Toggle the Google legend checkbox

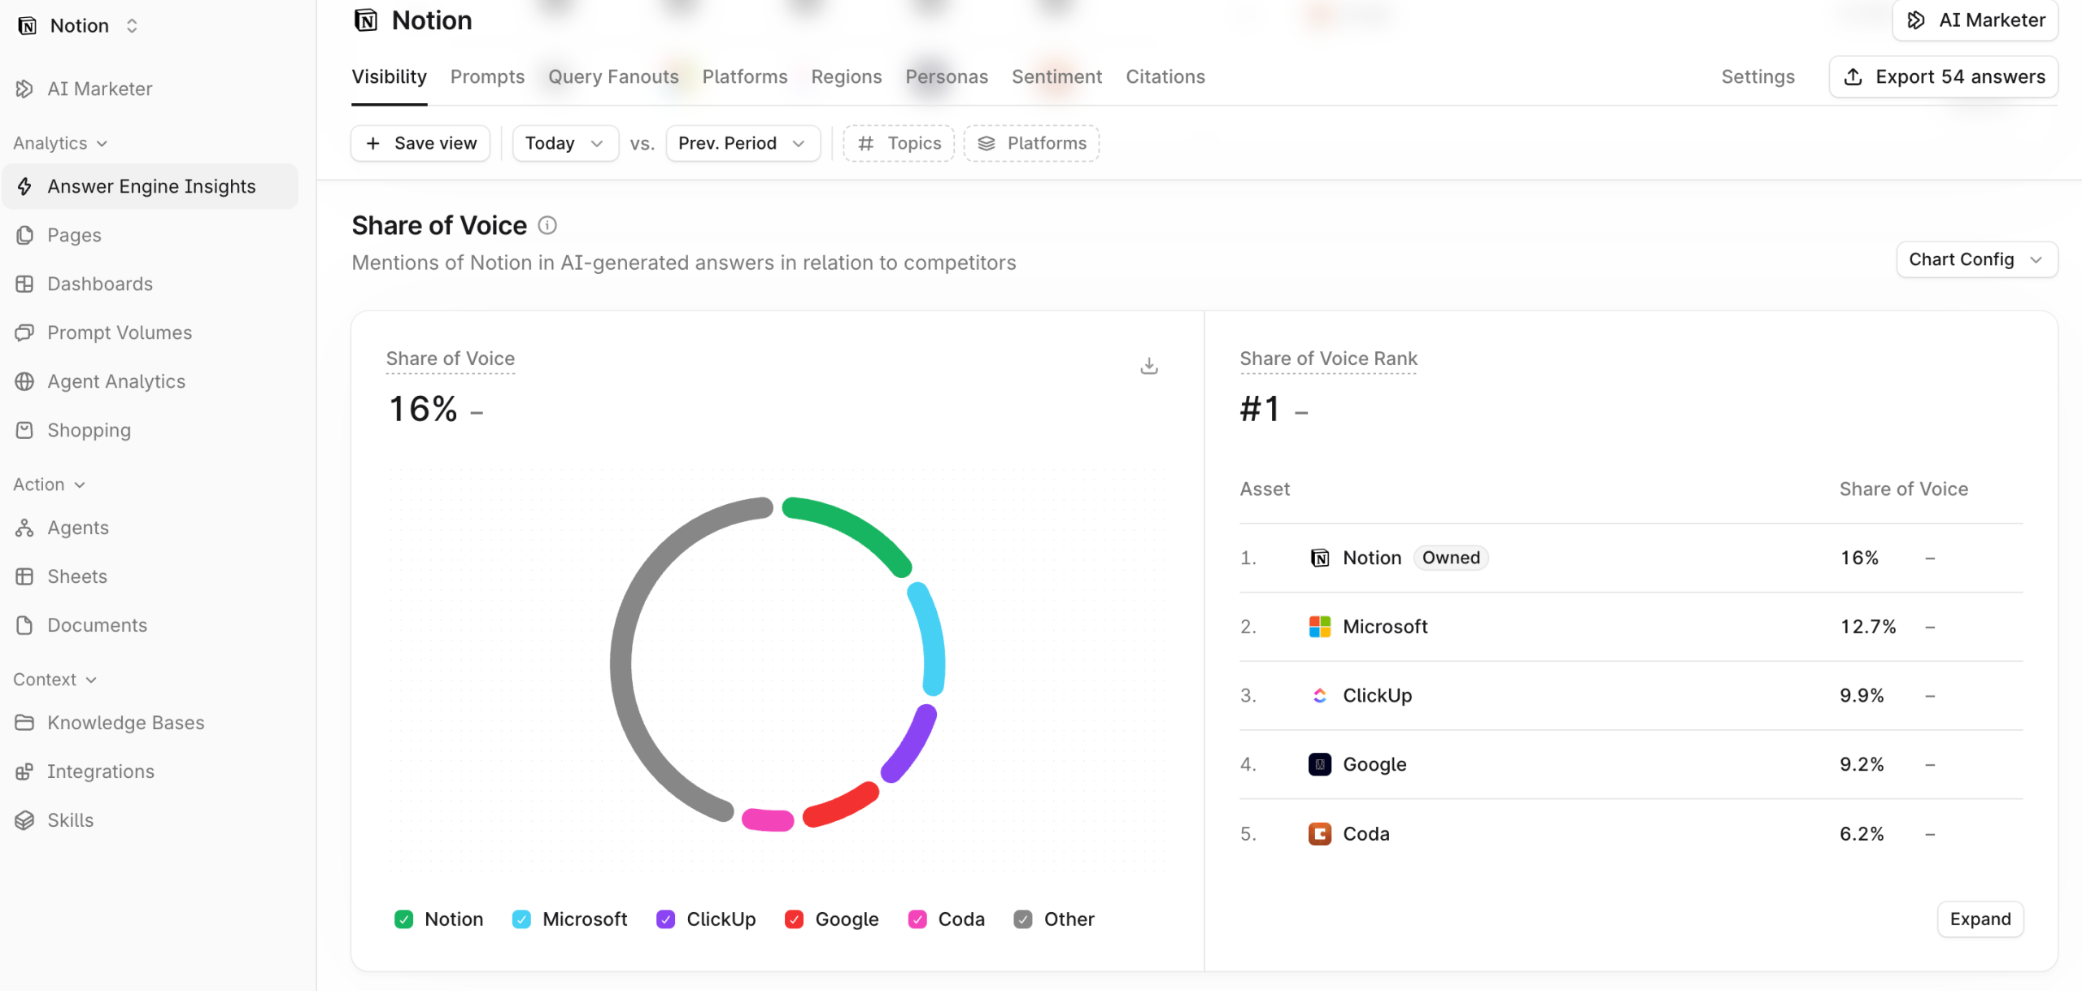tap(795, 919)
